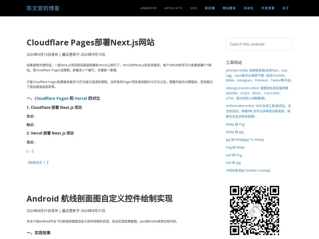Click the heading 1. Cloudflare 部署 Next.js 项目
Image resolution: width=319 pixels, height=239 pixels.
click(x=54, y=108)
